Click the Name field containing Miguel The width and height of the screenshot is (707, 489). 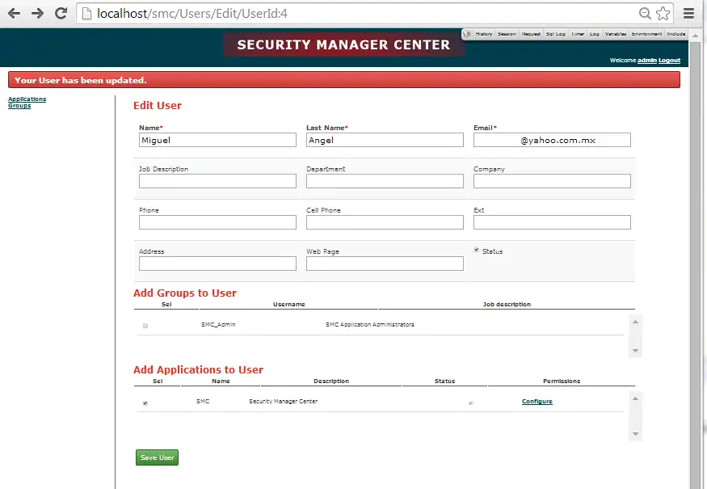(218, 140)
